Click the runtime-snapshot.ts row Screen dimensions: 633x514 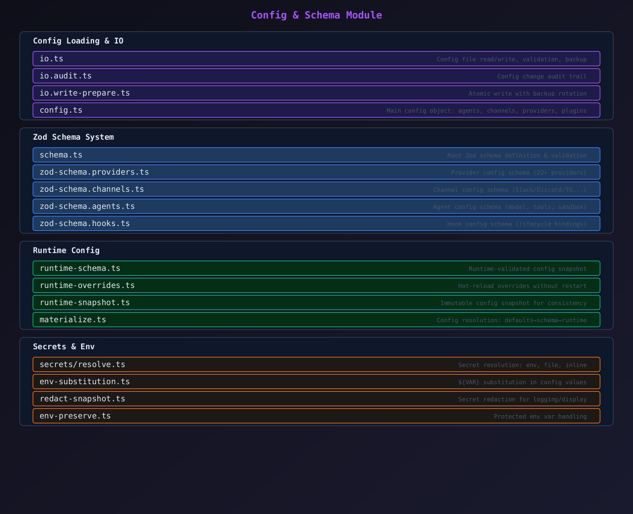click(316, 302)
